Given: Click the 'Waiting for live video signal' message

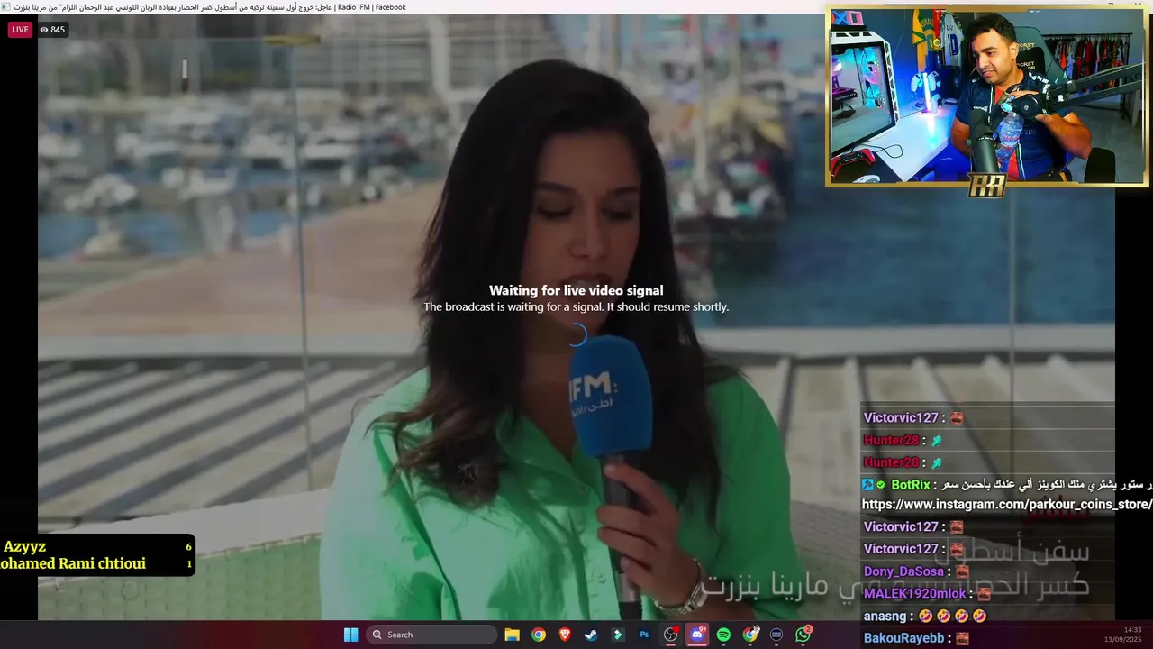Looking at the screenshot, I should [576, 290].
